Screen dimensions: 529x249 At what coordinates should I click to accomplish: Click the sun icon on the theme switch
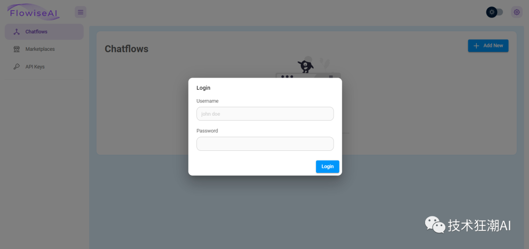tap(492, 12)
